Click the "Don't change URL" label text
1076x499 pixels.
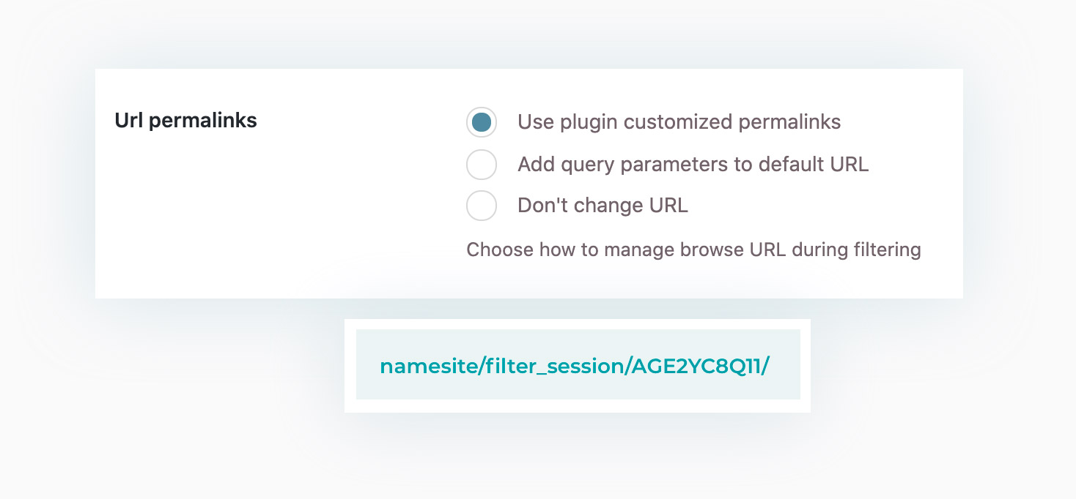click(x=603, y=206)
